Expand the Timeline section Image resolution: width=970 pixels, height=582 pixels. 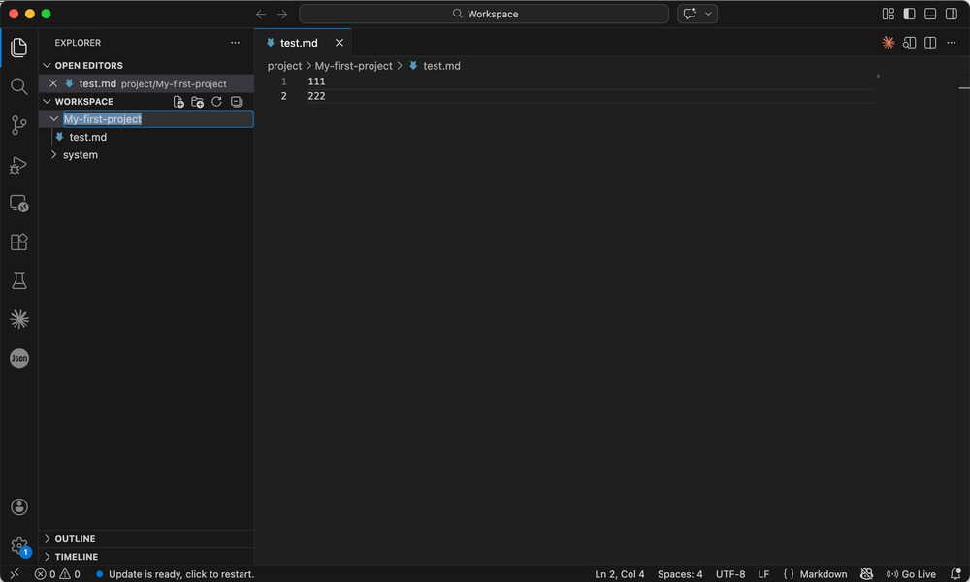(76, 557)
